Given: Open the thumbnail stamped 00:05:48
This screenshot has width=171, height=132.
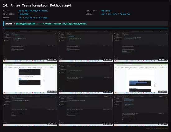Looking at the screenshot, I should [x=85, y=79].
